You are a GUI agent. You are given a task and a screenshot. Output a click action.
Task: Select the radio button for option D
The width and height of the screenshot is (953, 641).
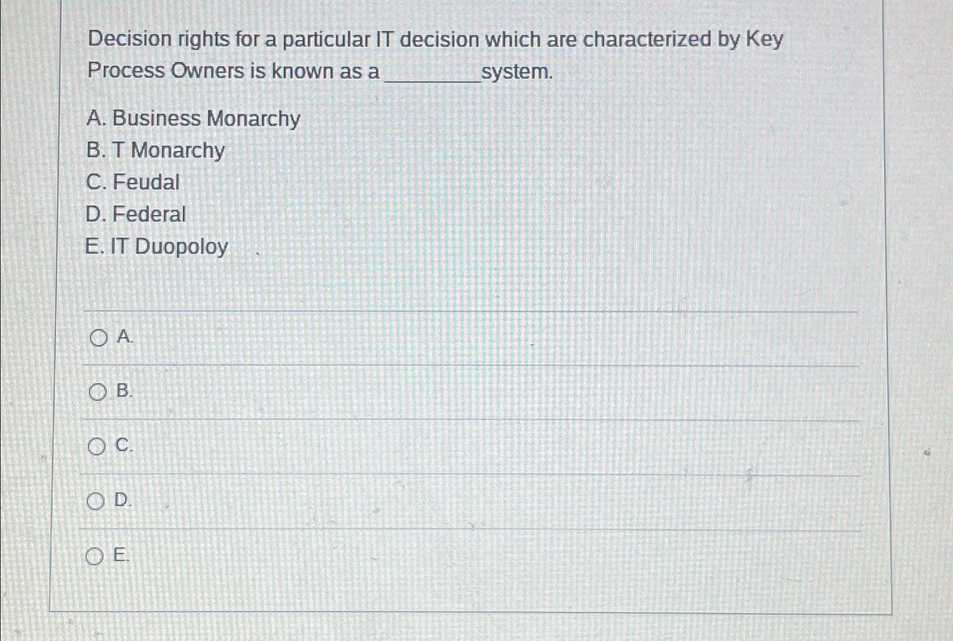click(97, 501)
